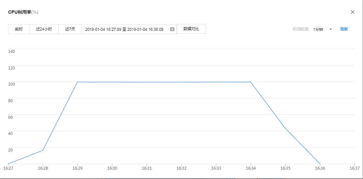Click the CPU利用率(%) title text
363x179 pixels.
(x=23, y=12)
